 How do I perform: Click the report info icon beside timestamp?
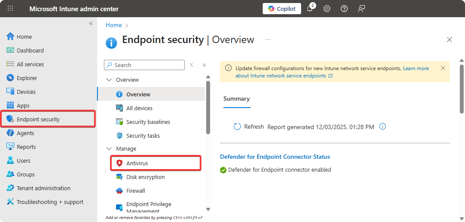[382, 126]
